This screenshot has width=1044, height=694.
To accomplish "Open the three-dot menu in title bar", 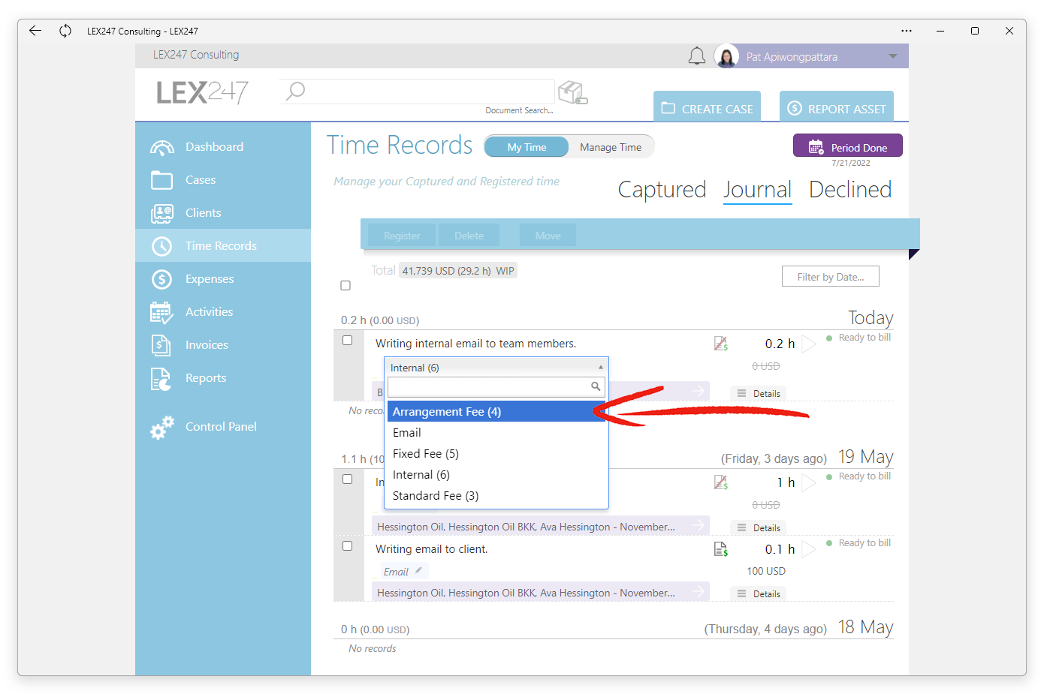I will [x=907, y=31].
